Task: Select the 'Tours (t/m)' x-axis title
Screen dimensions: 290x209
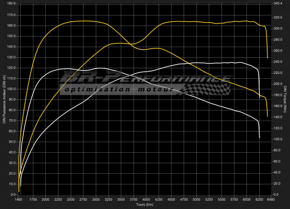Action: pos(145,205)
